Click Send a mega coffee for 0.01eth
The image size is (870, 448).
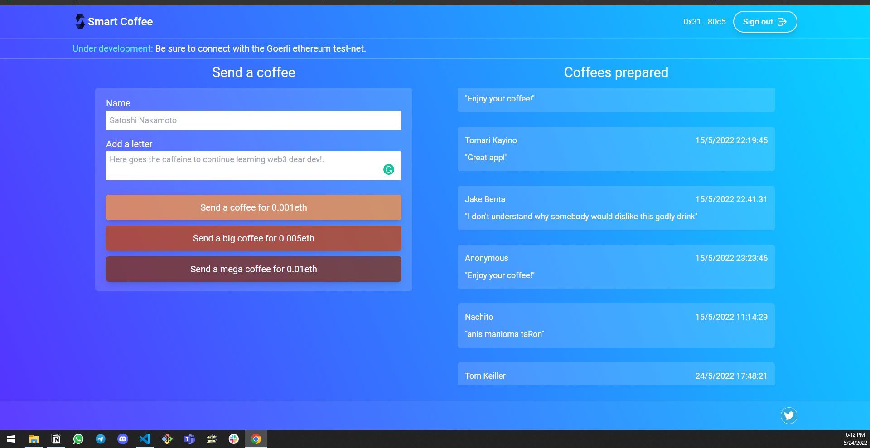[253, 269]
